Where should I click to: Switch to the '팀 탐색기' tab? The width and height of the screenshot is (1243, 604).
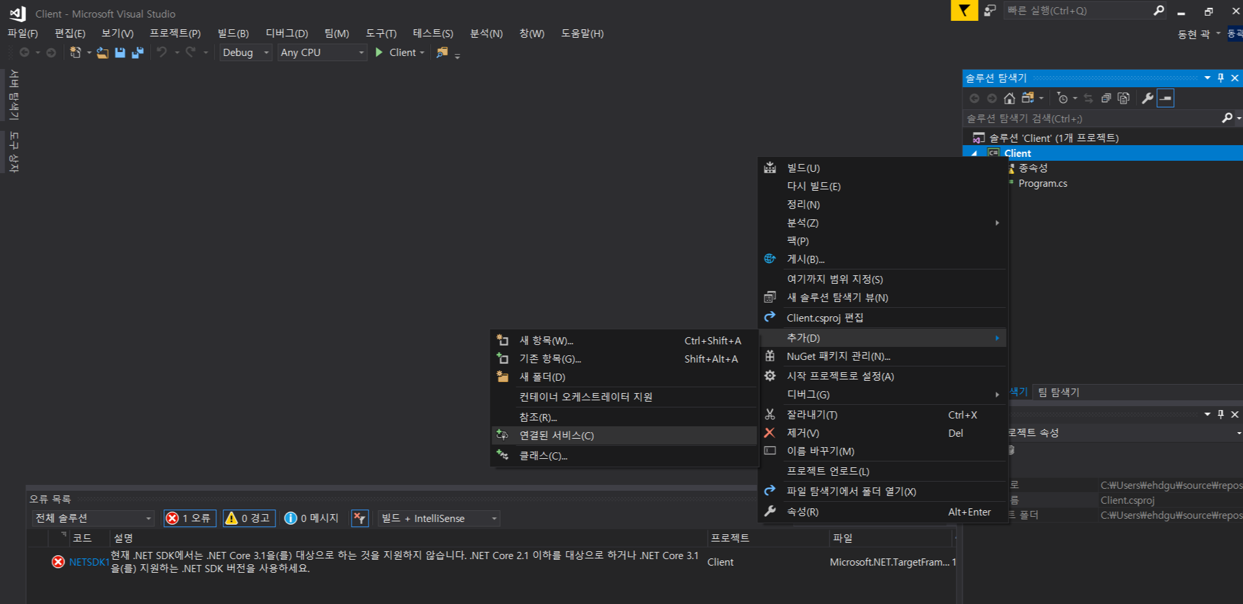pos(1058,392)
